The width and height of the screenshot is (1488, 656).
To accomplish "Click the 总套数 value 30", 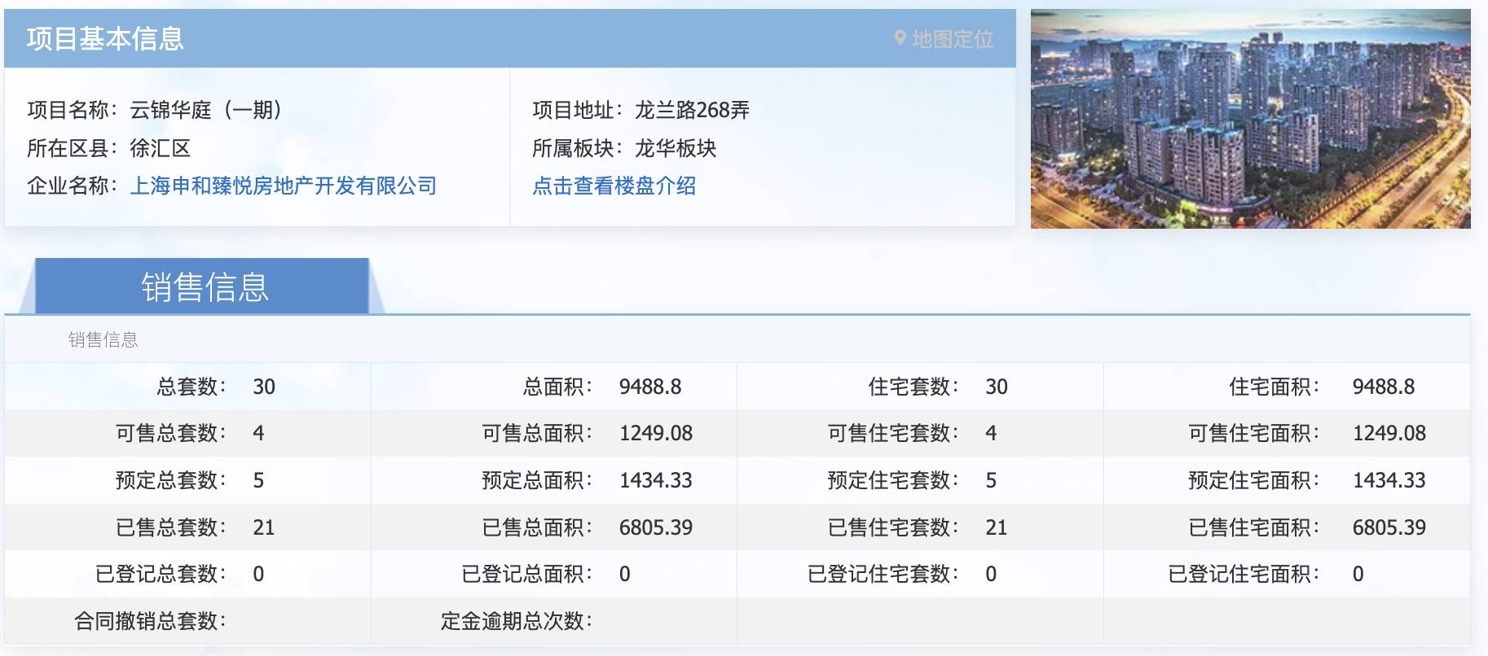I will [x=264, y=387].
